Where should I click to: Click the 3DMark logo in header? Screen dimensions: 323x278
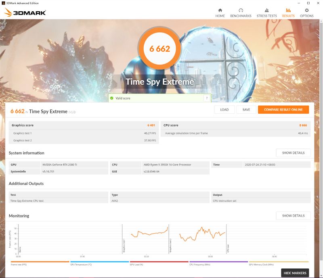click(x=25, y=13)
